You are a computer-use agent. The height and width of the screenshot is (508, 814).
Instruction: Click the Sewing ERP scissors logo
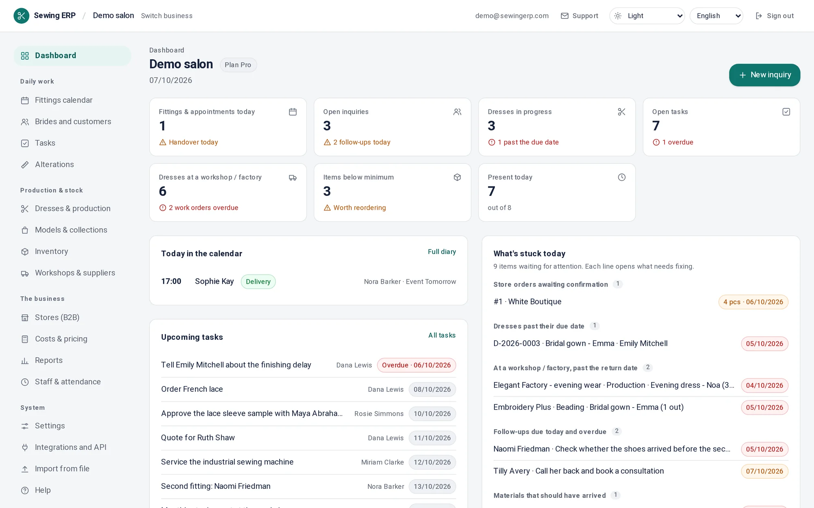pos(21,16)
